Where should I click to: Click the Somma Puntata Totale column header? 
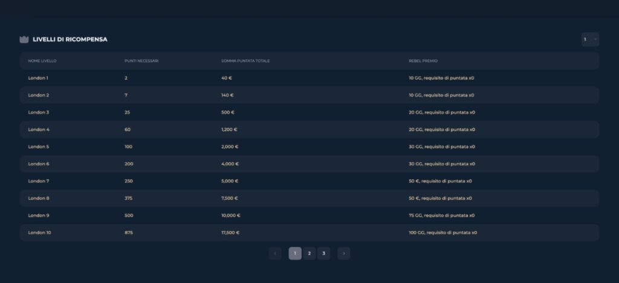coord(245,61)
